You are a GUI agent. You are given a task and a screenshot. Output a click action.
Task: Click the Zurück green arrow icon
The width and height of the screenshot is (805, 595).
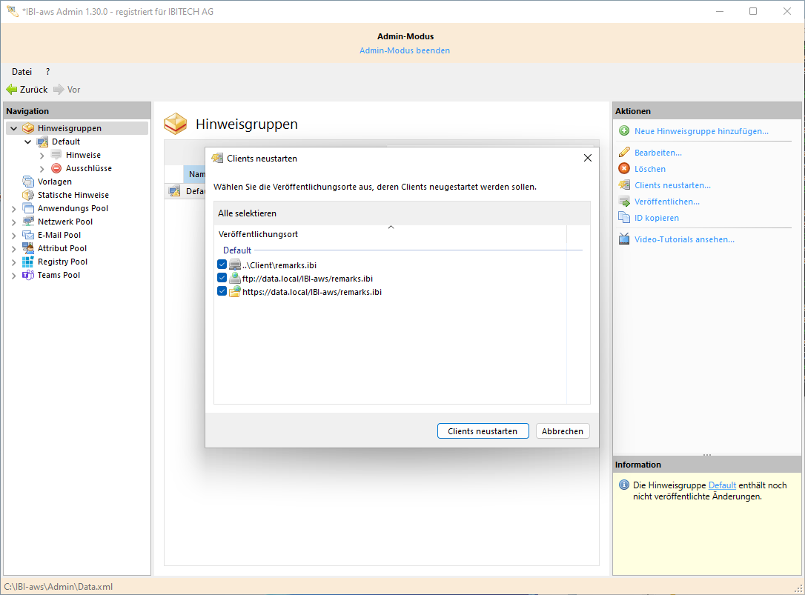[x=10, y=89]
